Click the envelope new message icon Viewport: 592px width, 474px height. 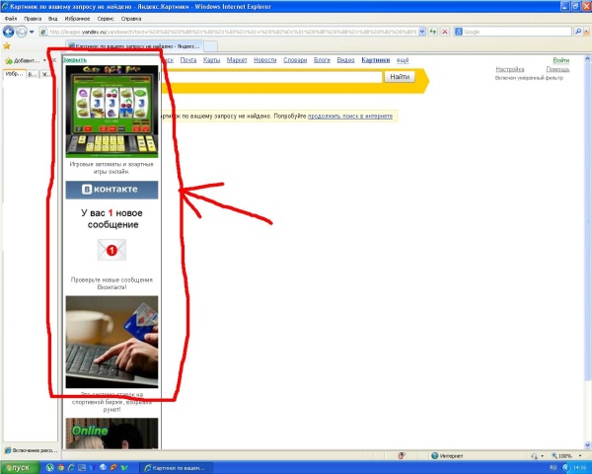111,250
